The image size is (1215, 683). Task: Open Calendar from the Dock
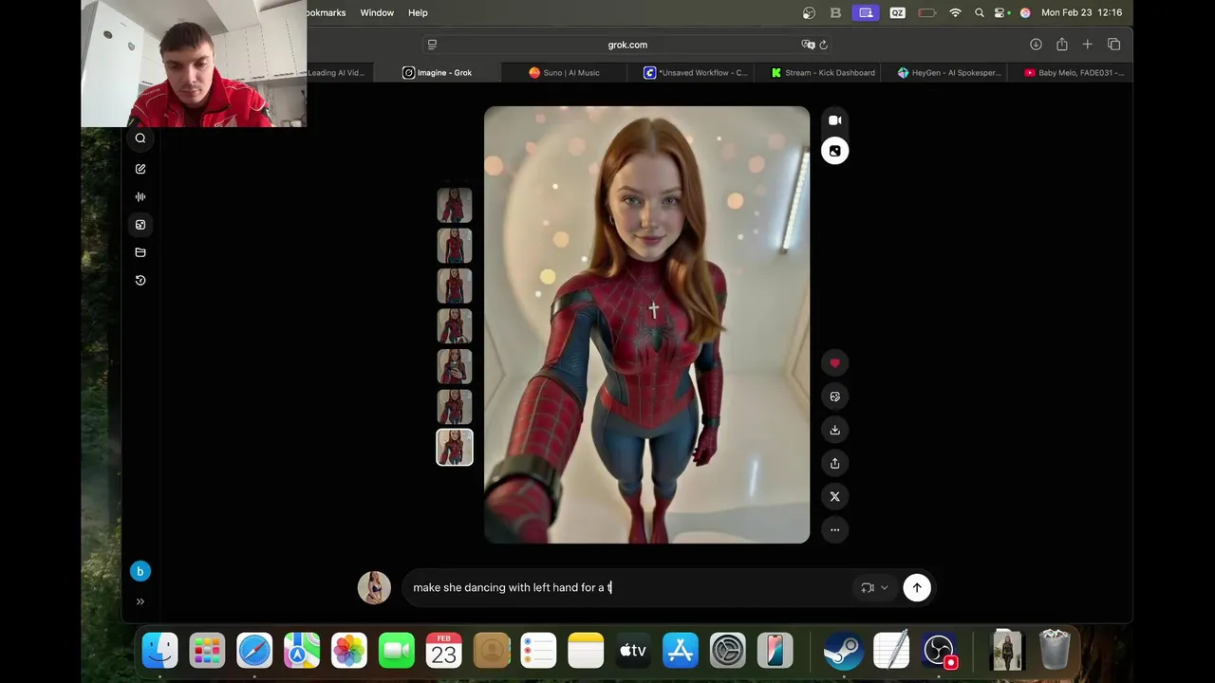443,650
